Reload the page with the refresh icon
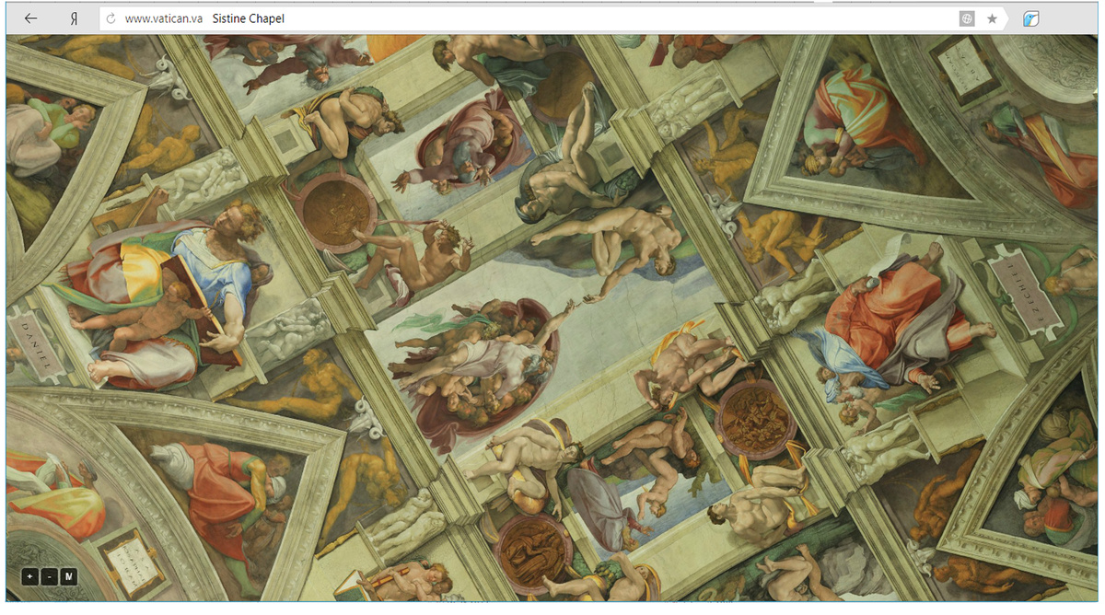Screen dimensions: 1105x615 click(x=111, y=18)
